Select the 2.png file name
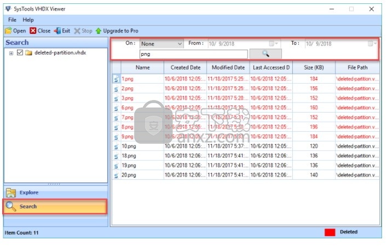Screen dimensions: 387x246 click(x=128, y=89)
